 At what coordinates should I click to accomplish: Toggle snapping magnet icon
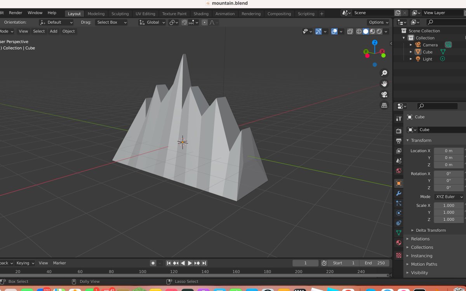point(184,23)
